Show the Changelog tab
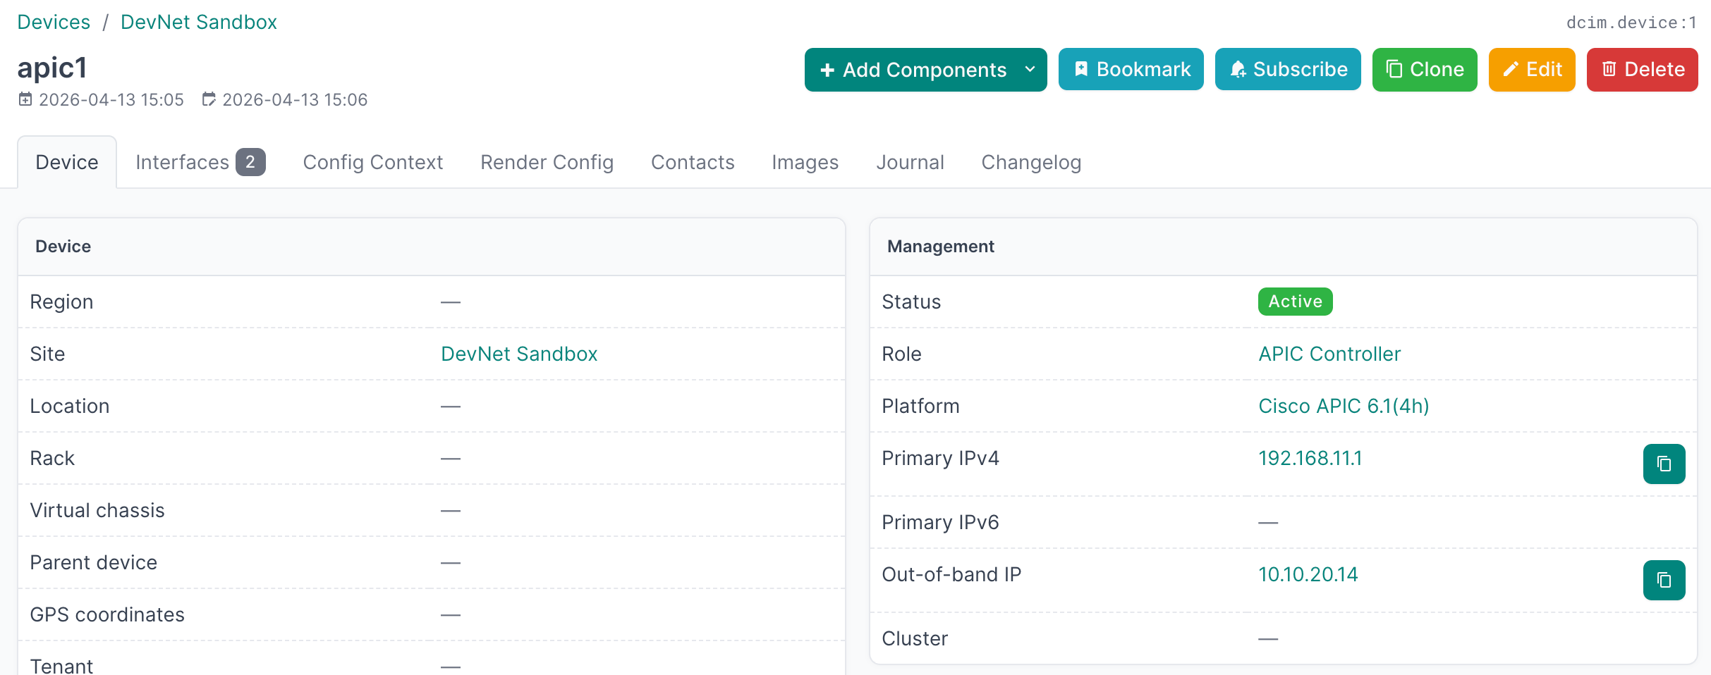 point(1030,162)
